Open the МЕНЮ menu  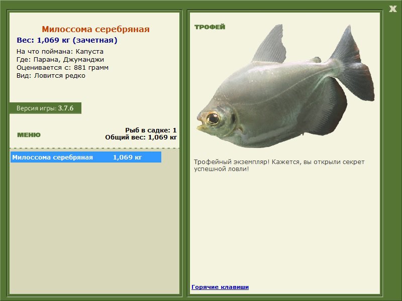[x=29, y=135]
